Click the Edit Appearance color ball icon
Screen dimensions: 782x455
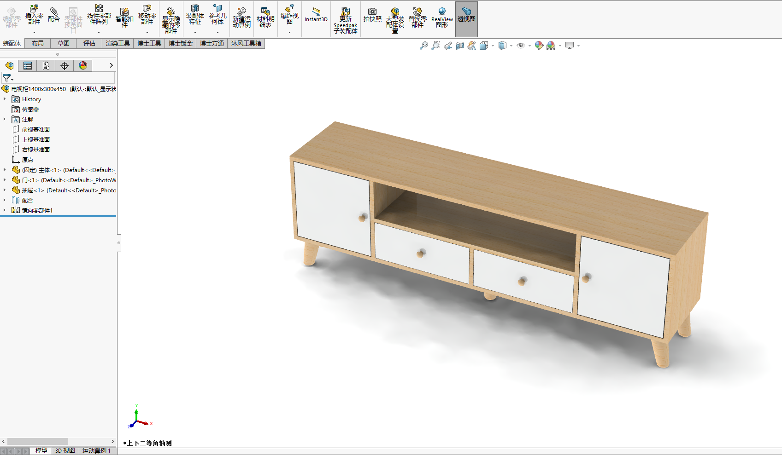pyautogui.click(x=539, y=46)
